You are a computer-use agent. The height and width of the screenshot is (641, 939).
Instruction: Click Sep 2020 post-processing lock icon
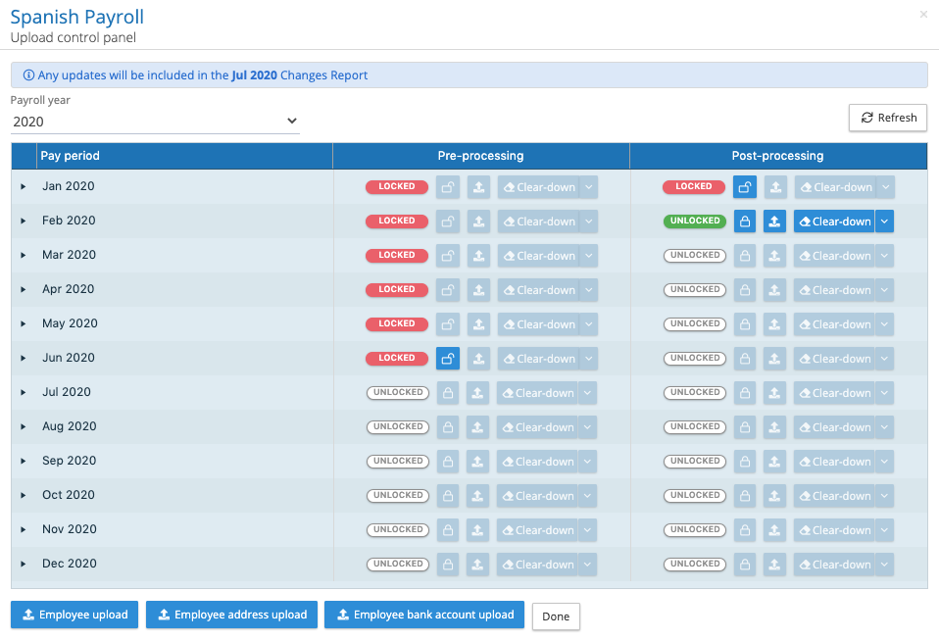(x=745, y=462)
